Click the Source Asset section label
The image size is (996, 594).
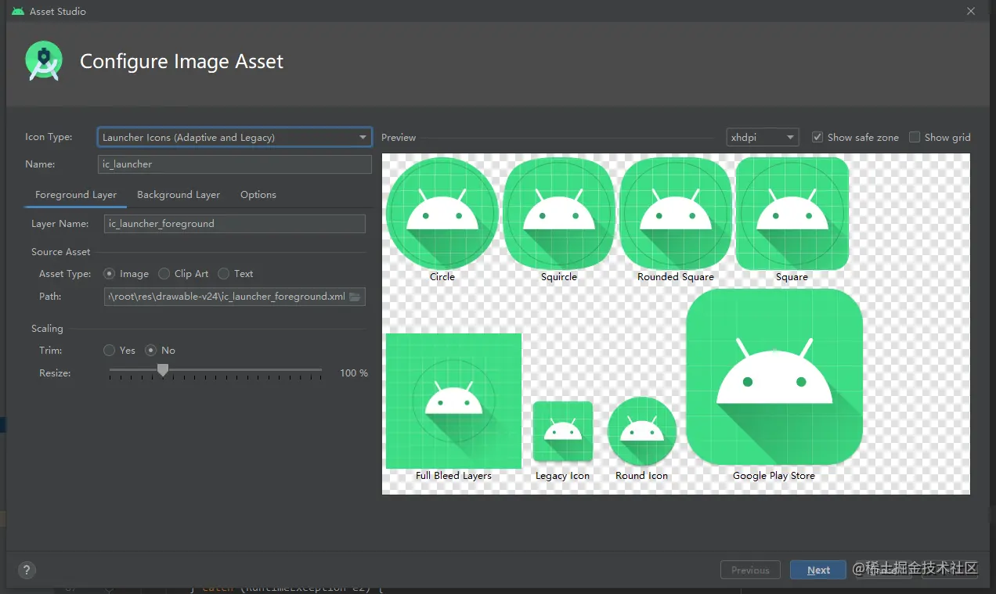click(61, 252)
